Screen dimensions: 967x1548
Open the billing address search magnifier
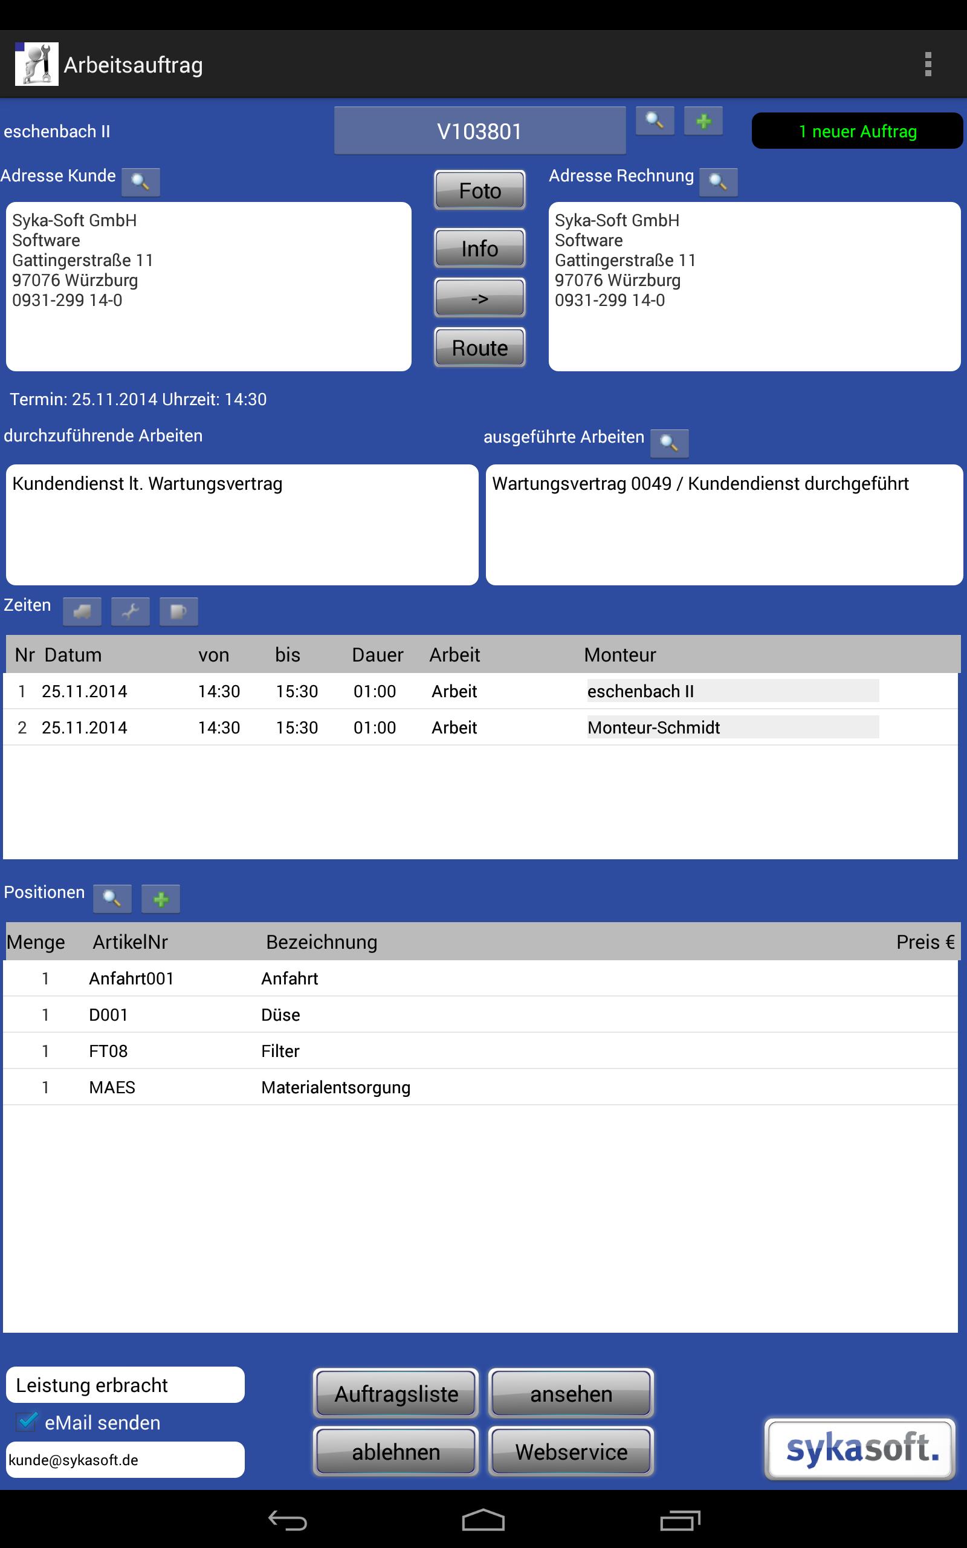pos(719,182)
